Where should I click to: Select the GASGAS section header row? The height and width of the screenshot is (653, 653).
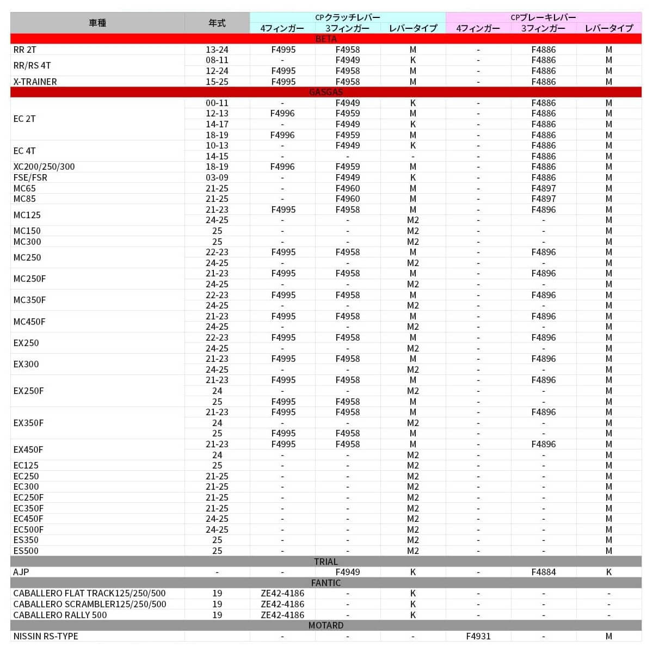(326, 92)
